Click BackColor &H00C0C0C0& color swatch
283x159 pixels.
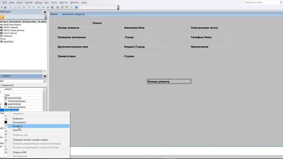[x=6, y=98]
